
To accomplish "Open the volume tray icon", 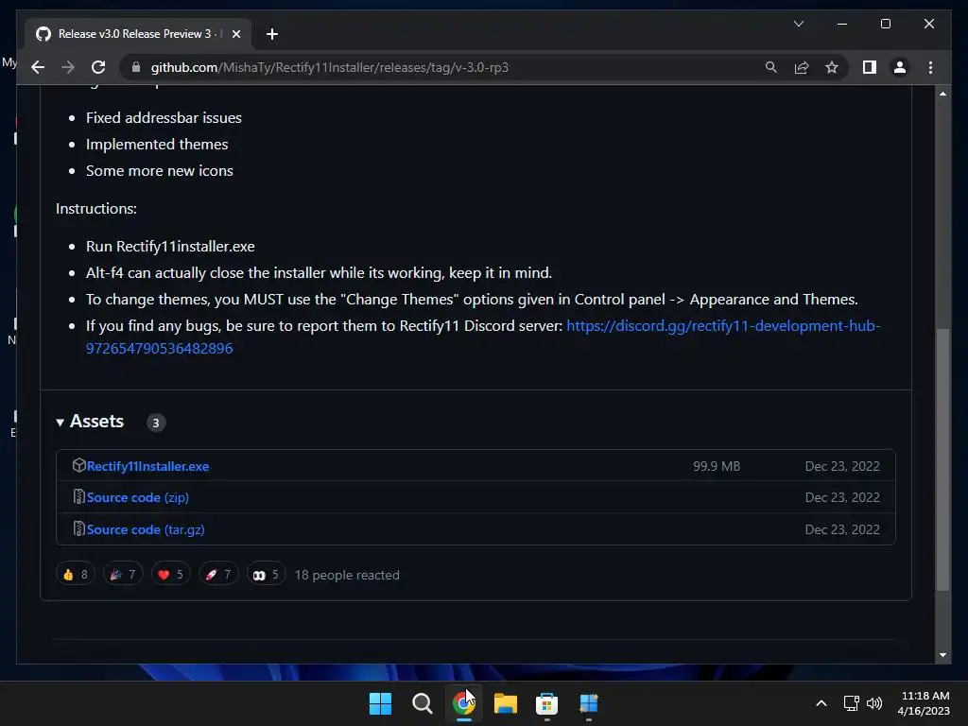I will [874, 703].
